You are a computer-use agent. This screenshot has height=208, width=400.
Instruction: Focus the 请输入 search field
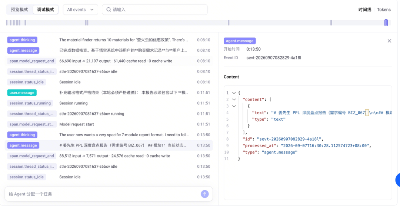[x=154, y=10]
